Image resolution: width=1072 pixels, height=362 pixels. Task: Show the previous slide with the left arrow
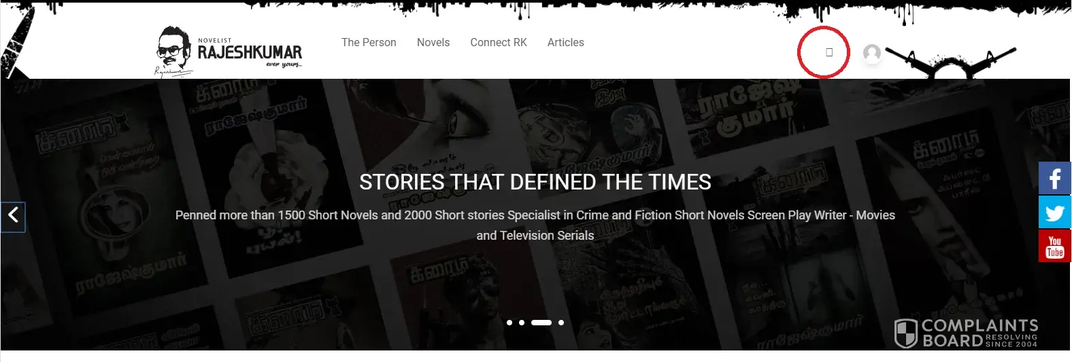click(x=13, y=217)
